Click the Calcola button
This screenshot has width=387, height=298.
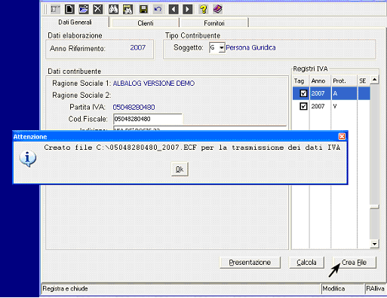pyautogui.click(x=306, y=263)
